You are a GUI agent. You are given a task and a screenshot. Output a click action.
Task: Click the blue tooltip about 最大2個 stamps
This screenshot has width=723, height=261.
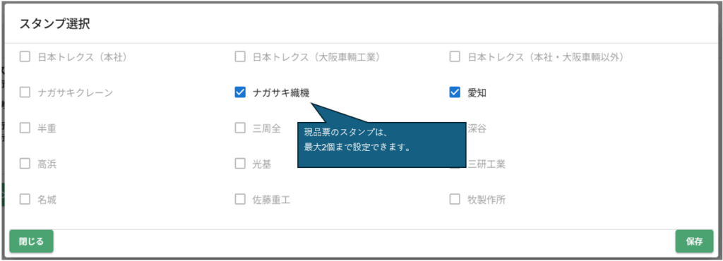[382, 145]
